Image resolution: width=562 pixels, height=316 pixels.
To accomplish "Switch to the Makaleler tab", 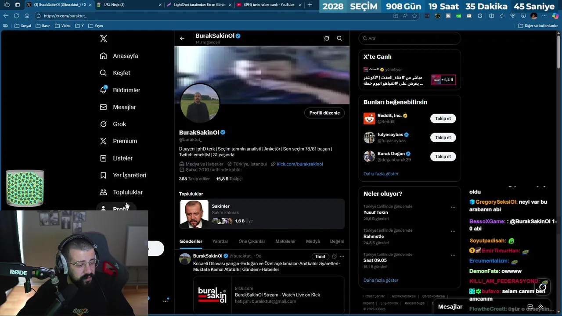I will [285, 241].
